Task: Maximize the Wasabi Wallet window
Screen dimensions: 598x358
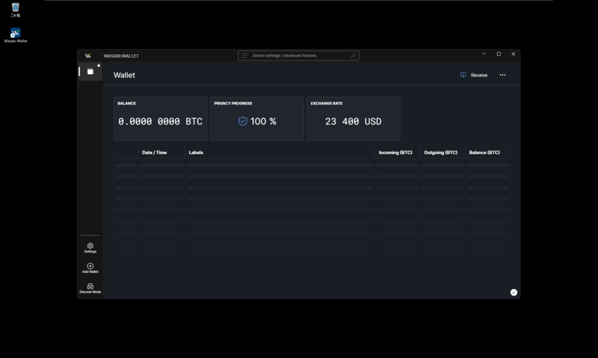Action: pyautogui.click(x=499, y=54)
